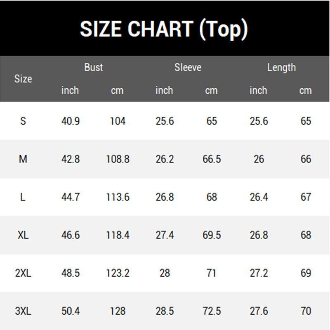330x330 pixels.
Task: Click the 123.2 bust cm value
Action: [118, 273]
